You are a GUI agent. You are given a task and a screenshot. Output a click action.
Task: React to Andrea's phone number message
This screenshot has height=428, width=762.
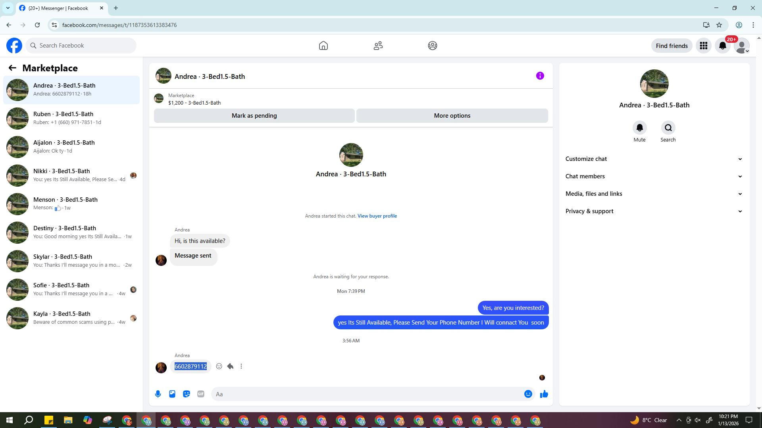[x=219, y=366]
